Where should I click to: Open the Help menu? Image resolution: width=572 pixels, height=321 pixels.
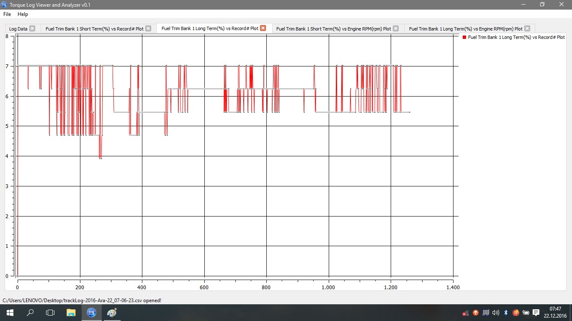(x=23, y=14)
